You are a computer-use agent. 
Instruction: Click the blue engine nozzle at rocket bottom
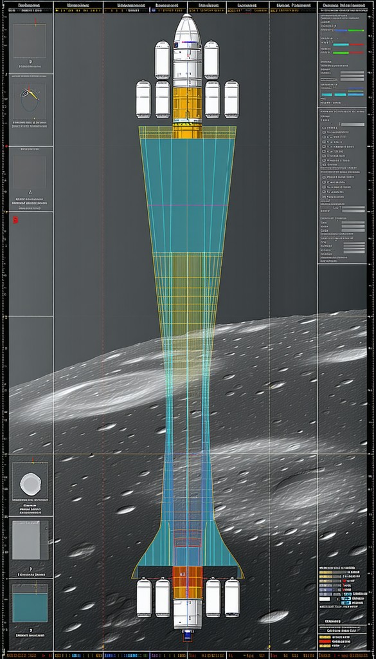coord(187,635)
